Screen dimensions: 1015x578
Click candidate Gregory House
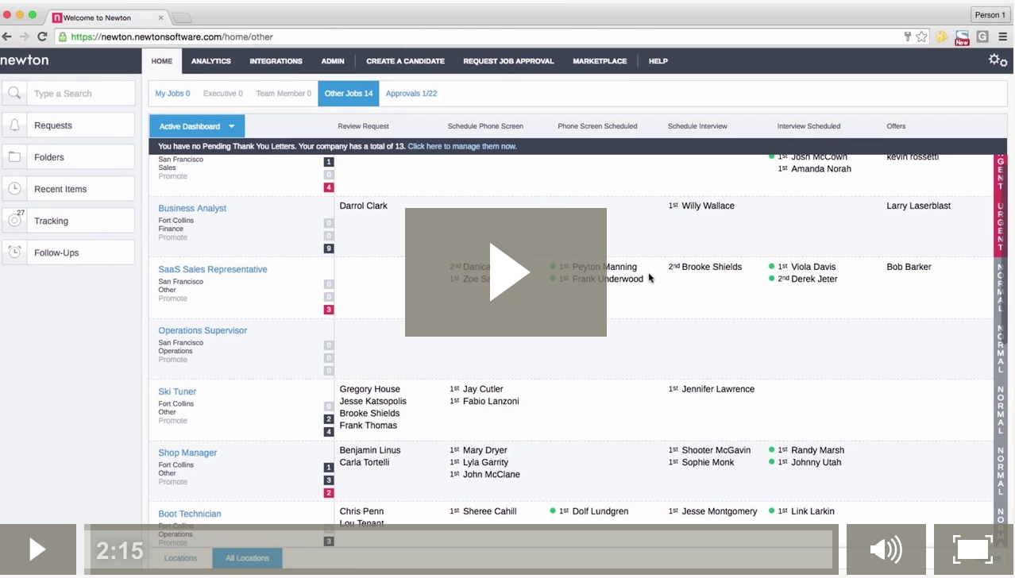click(370, 389)
